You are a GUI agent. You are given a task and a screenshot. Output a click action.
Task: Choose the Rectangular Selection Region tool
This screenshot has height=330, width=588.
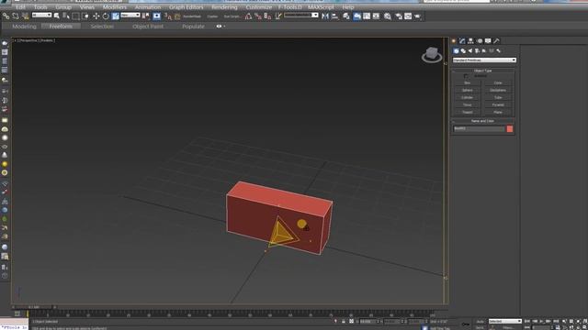click(x=75, y=16)
